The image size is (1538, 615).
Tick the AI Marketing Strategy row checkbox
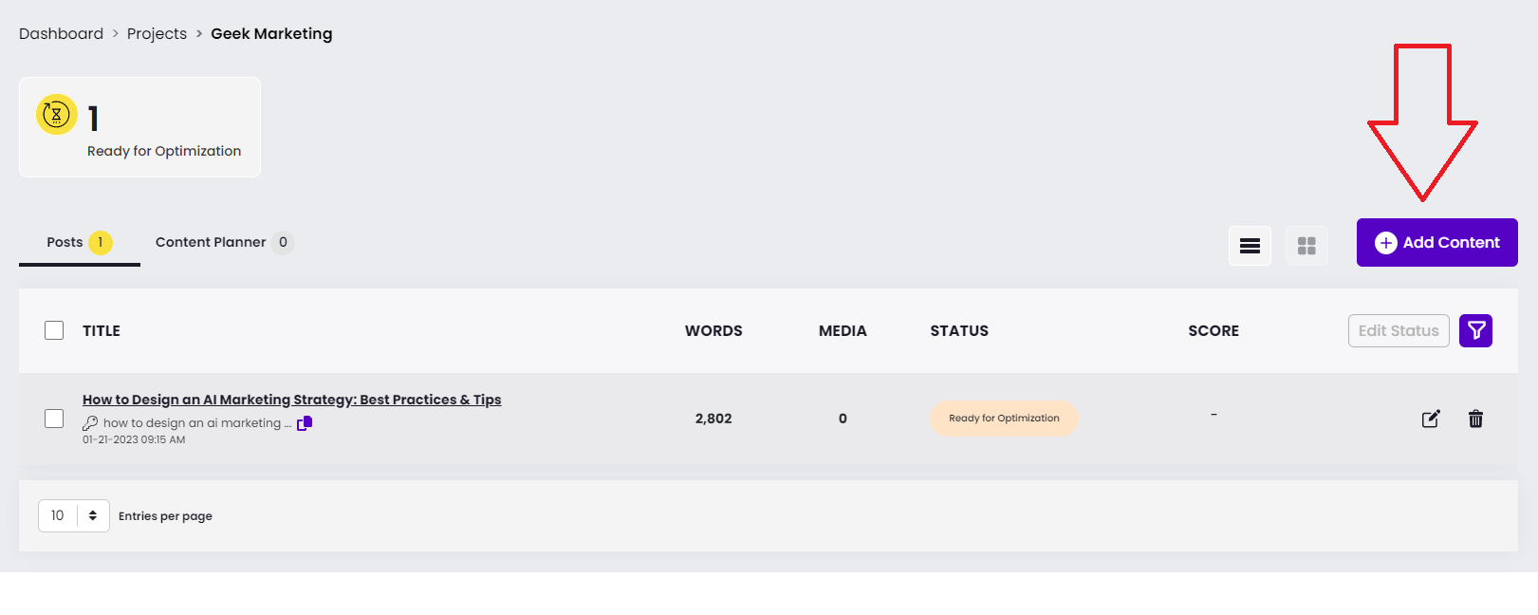[x=54, y=419]
